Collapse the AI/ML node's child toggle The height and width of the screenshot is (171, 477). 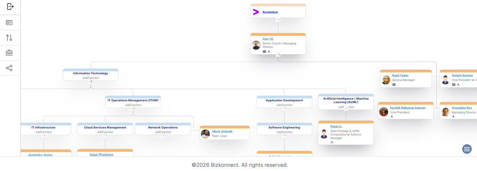pyautogui.click(x=346, y=109)
